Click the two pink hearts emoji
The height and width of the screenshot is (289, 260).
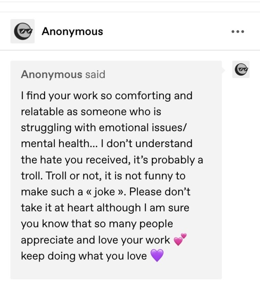tap(180, 239)
